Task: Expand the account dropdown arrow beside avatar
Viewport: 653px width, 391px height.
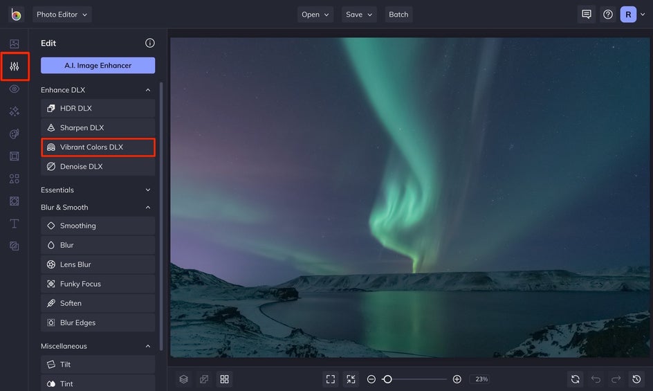Action: point(643,14)
